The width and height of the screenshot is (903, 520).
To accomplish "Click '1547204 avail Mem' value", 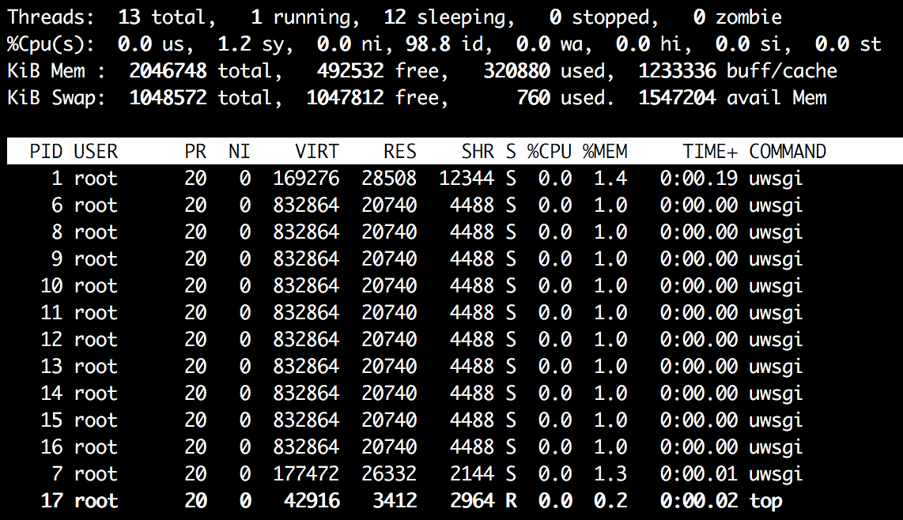I will click(732, 98).
